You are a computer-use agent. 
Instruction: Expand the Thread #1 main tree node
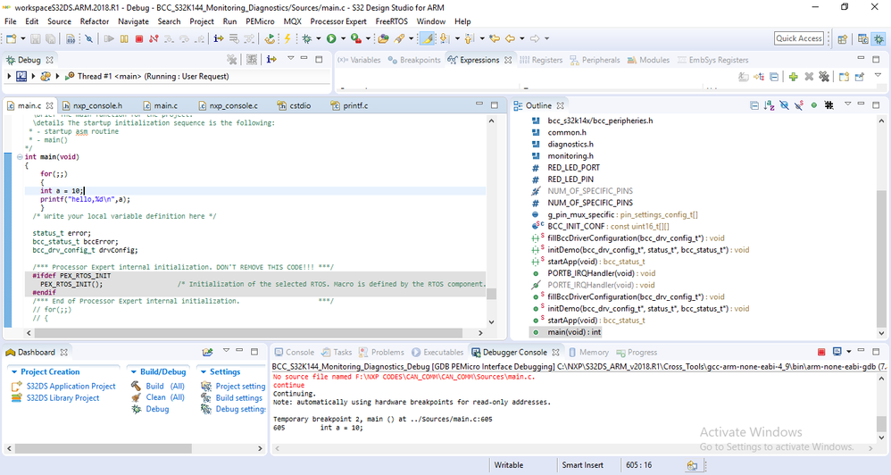click(x=57, y=77)
